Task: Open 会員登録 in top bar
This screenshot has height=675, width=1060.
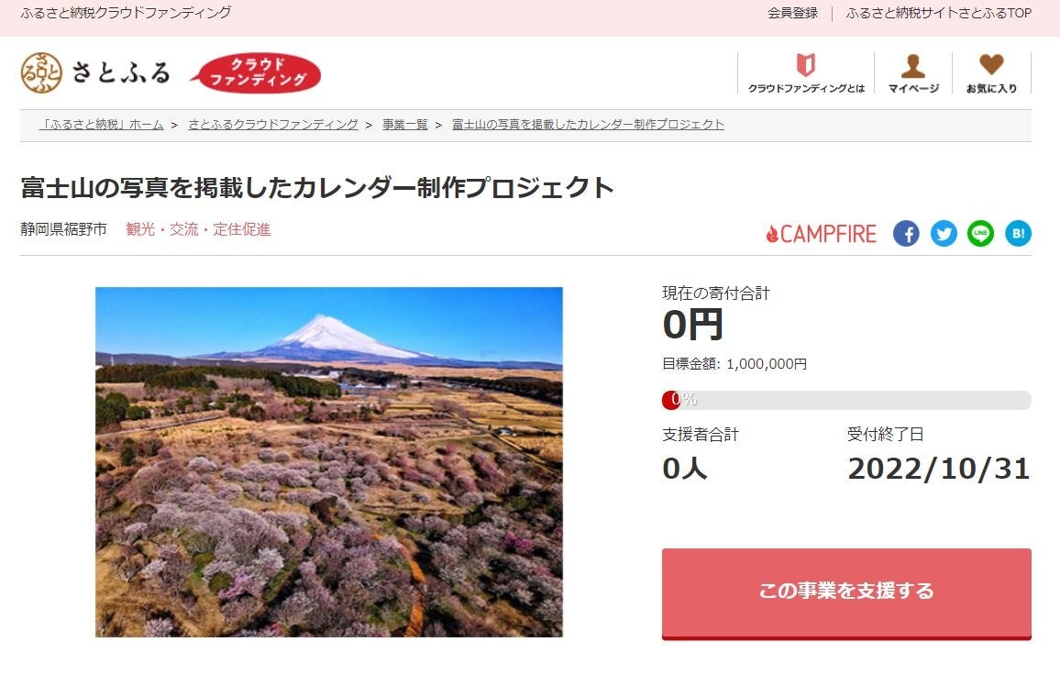Action: (792, 13)
